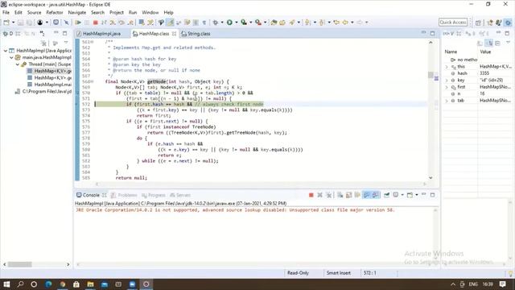Click the 'Smart Insert' status bar entry

point(338,273)
